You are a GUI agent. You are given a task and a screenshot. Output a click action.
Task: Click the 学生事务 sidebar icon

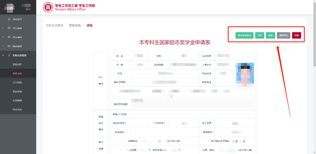tap(9, 37)
